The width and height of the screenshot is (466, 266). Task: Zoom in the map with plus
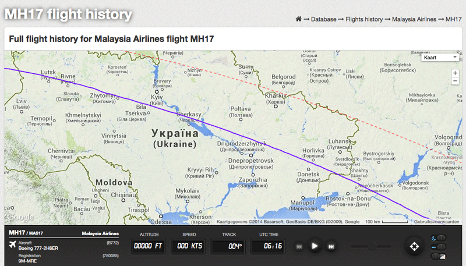[455, 73]
